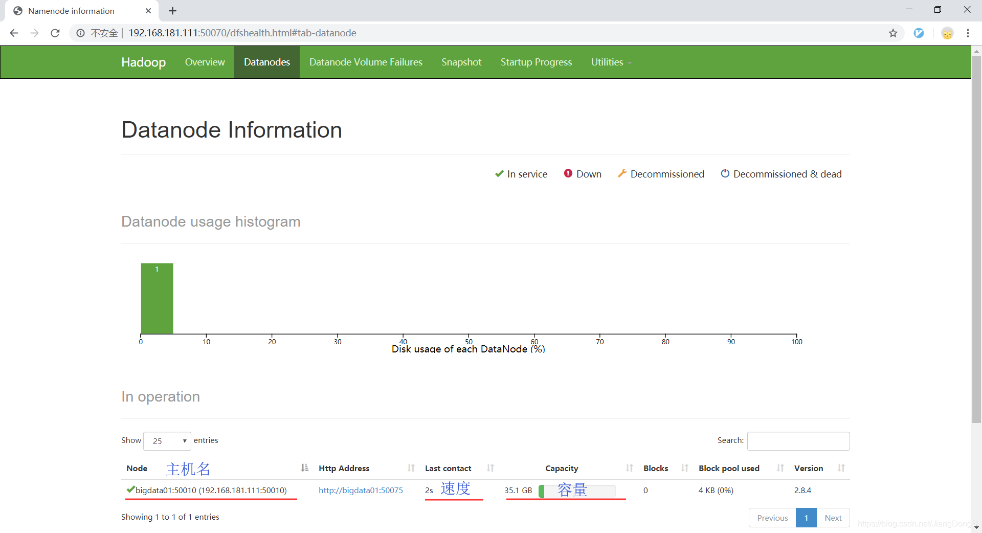Go back to the previous page
This screenshot has height=533, width=982.
14,33
